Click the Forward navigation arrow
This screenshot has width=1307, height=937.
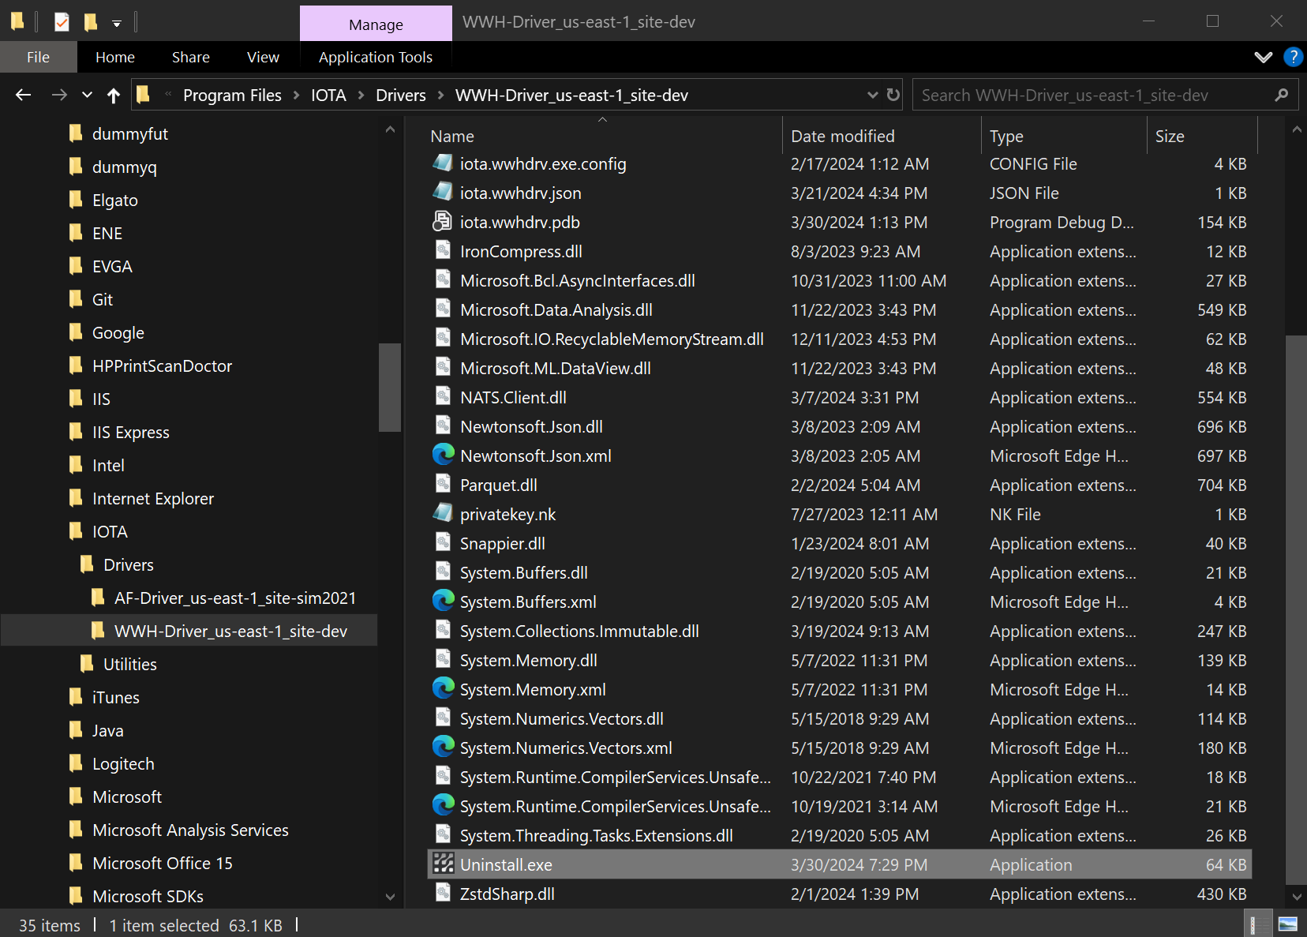[59, 95]
